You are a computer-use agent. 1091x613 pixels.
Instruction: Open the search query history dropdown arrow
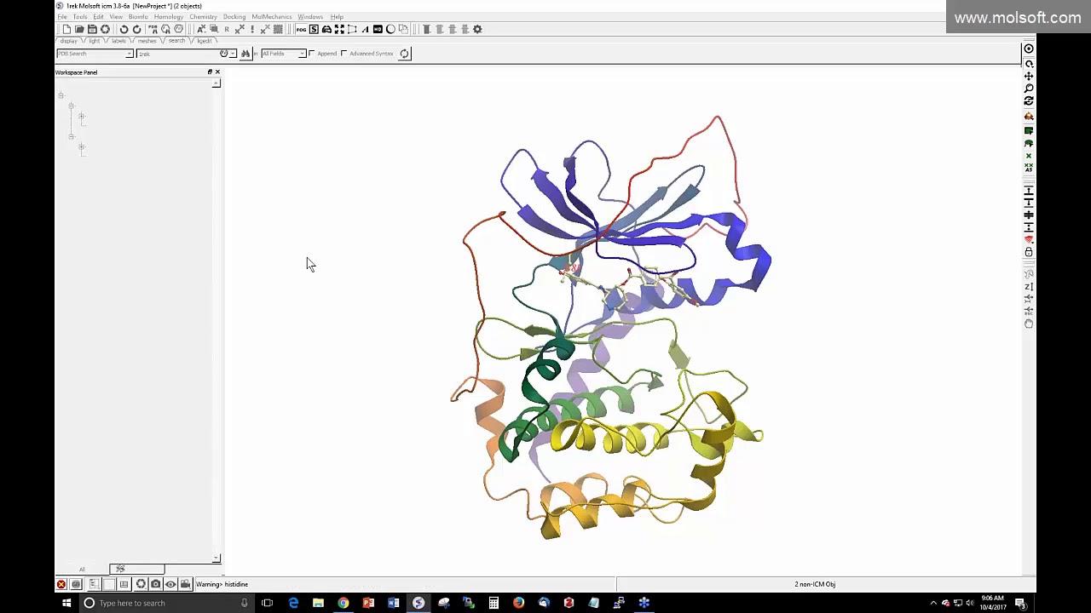coord(233,54)
